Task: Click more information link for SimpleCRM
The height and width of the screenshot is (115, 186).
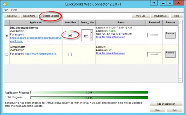Action: (x=110, y=53)
